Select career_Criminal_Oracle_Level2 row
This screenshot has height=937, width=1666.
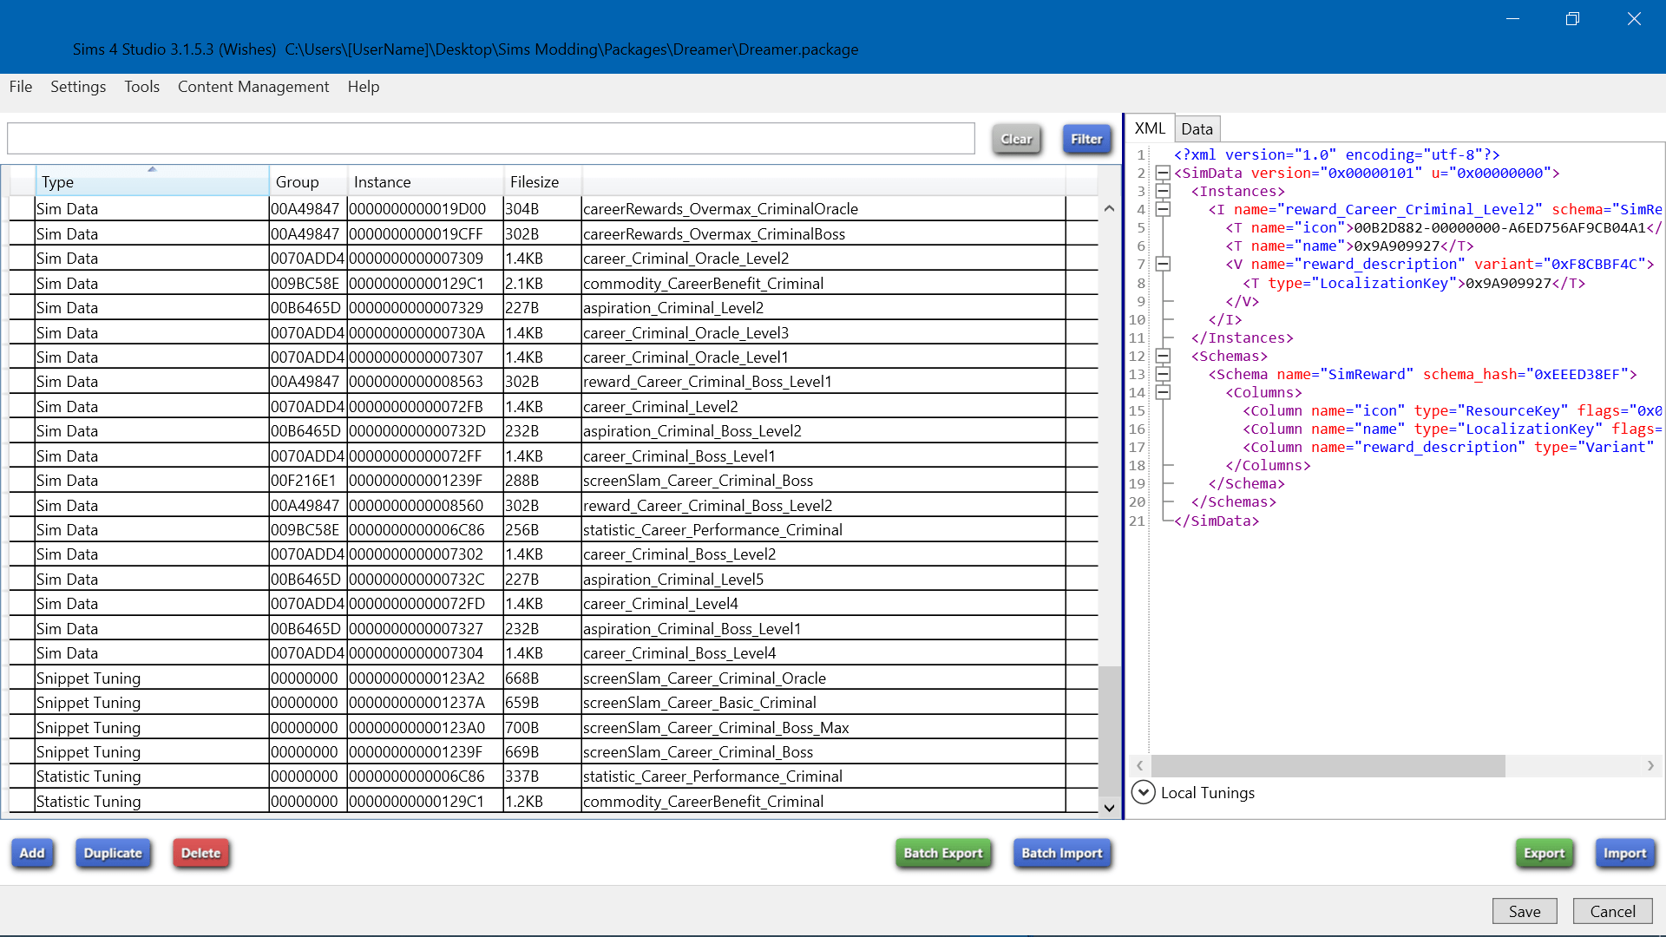pos(554,258)
